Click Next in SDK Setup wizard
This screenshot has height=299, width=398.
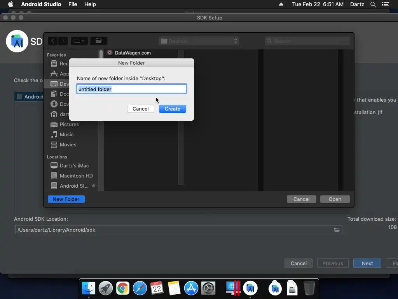367,264
